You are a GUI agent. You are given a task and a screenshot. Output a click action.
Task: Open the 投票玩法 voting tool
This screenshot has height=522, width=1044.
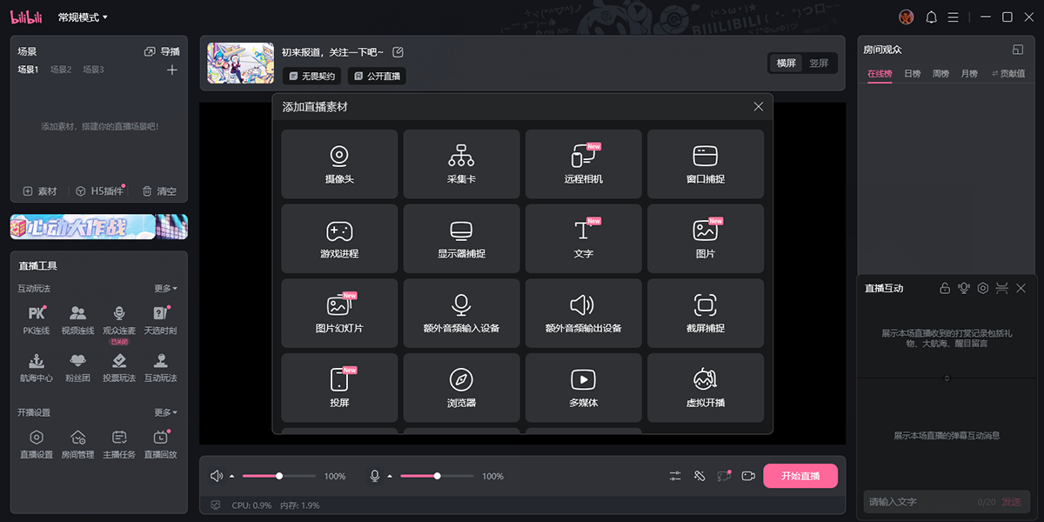pyautogui.click(x=119, y=367)
